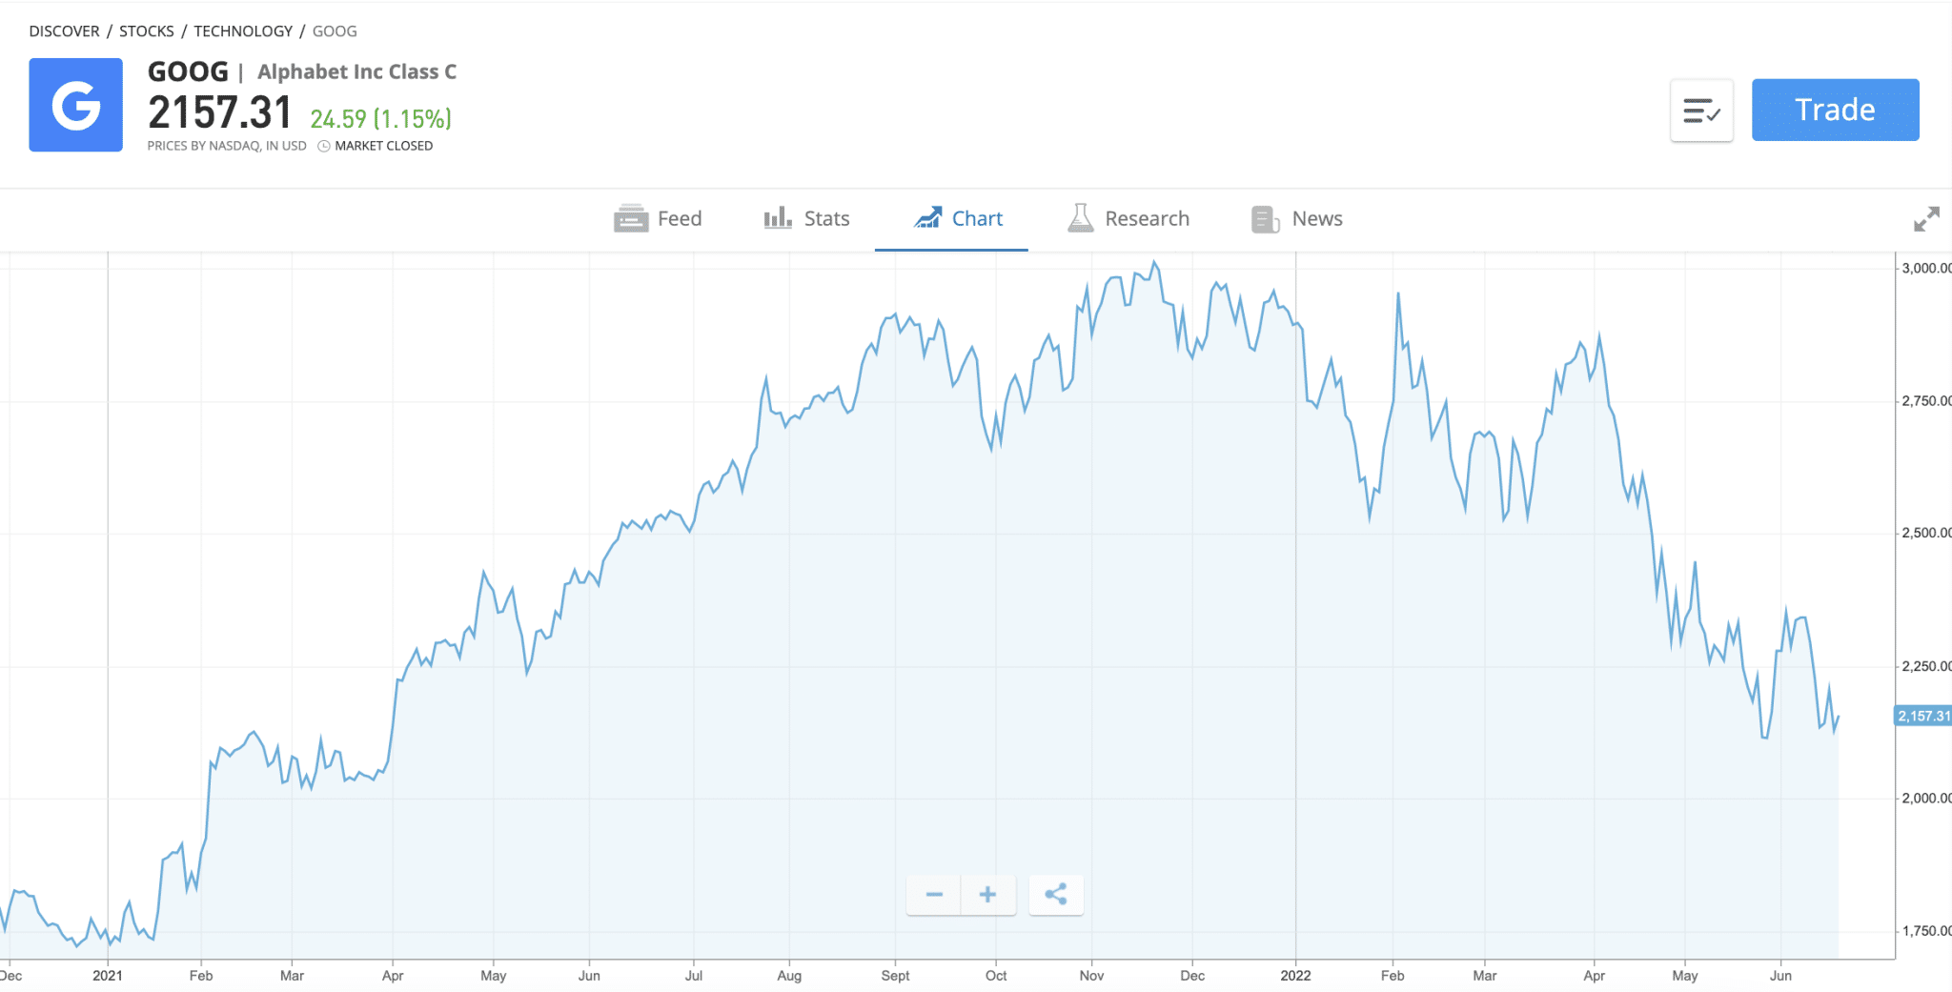Click the 2,000.00 price axis label
The width and height of the screenshot is (1952, 992).
click(1926, 799)
